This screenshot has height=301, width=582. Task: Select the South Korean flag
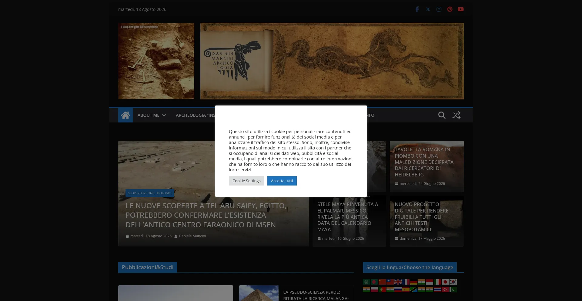(453, 282)
